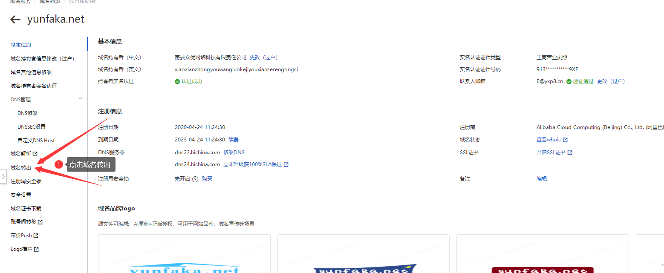Open DNS修改 under DNS管理

tap(28, 113)
